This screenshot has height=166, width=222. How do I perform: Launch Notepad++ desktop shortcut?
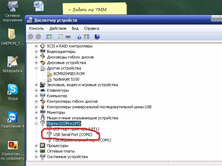coord(12,64)
